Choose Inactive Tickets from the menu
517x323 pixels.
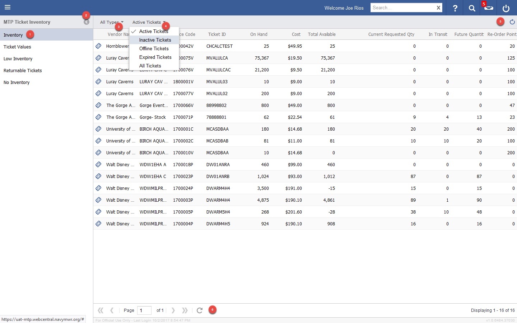pyautogui.click(x=155, y=40)
